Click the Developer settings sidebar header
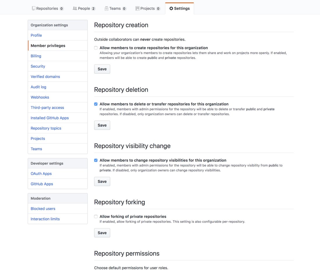The image size is (320, 273). [58, 163]
